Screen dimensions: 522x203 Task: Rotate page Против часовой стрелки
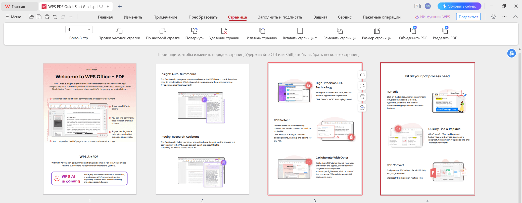tap(119, 34)
